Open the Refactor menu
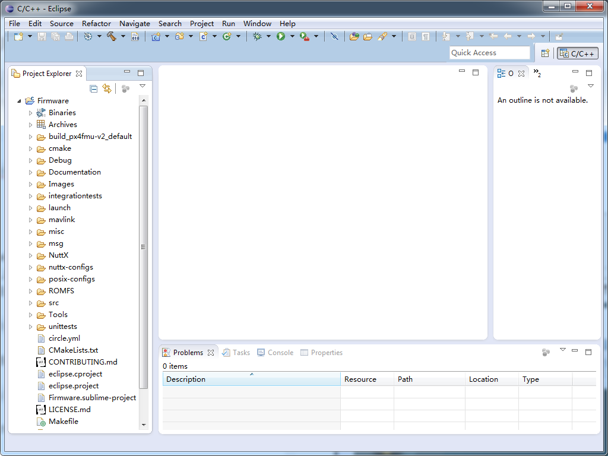This screenshot has width=608, height=456. [x=96, y=24]
